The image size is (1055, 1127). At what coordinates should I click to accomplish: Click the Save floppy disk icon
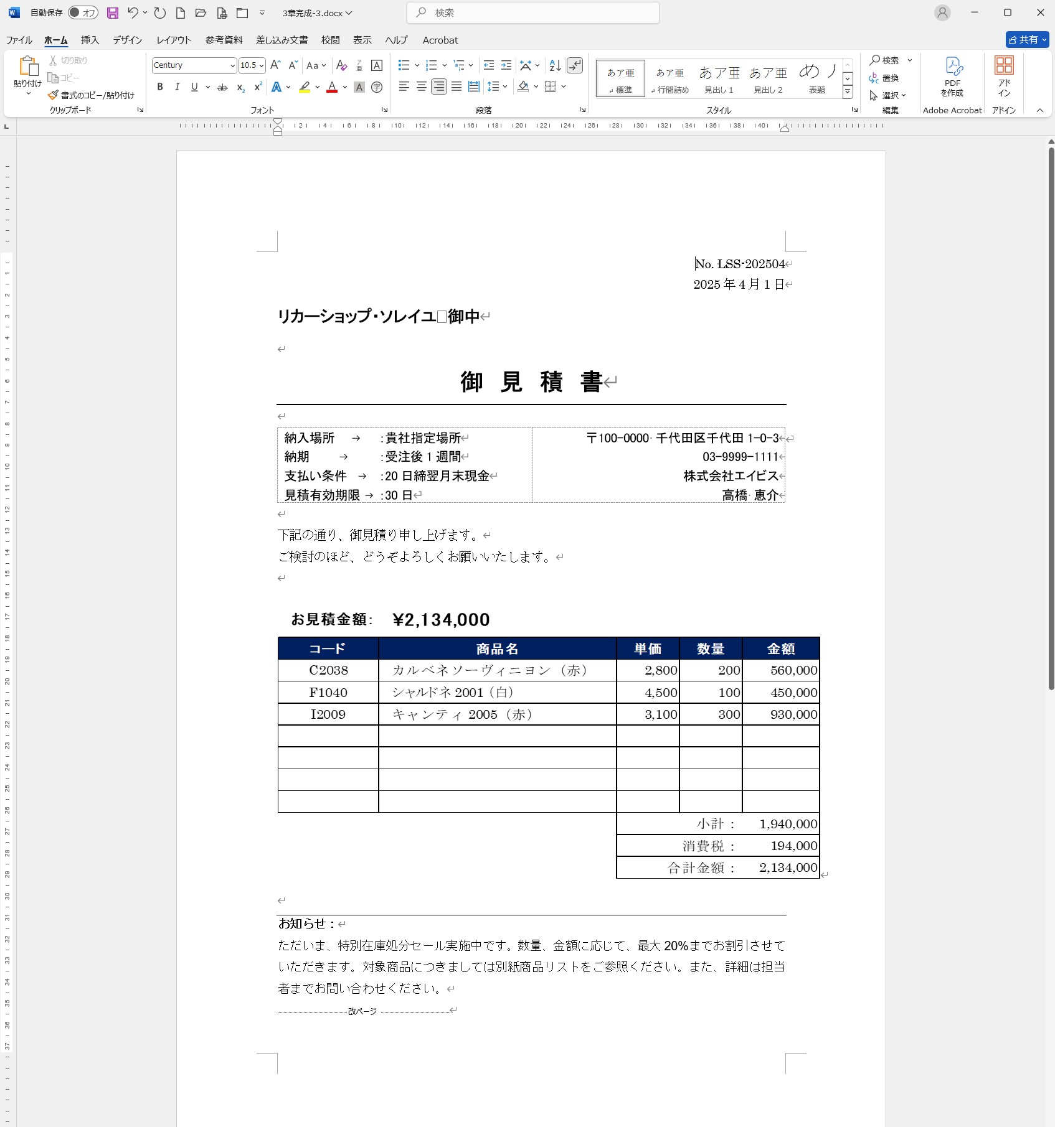[x=113, y=13]
